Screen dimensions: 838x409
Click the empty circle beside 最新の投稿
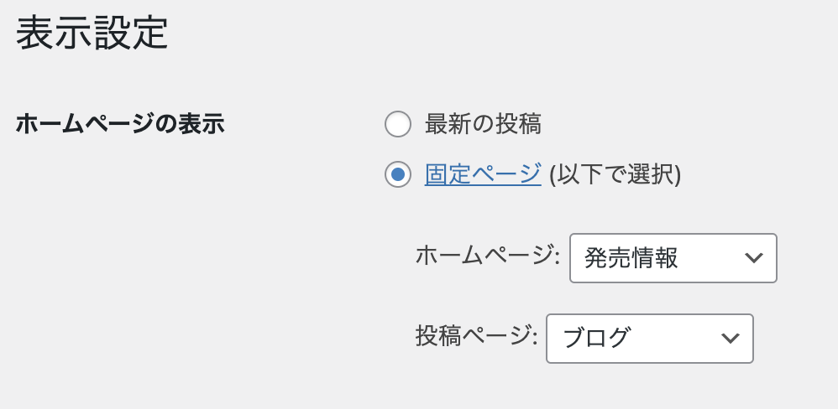click(398, 125)
